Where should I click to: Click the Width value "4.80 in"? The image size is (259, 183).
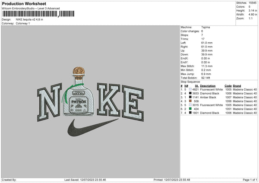tap(253, 15)
